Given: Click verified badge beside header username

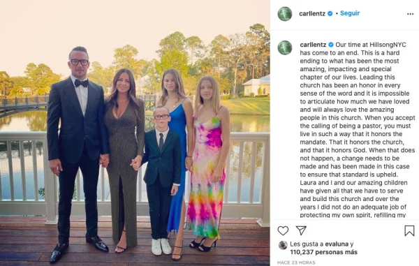Looking at the screenshot, I should click(x=330, y=14).
